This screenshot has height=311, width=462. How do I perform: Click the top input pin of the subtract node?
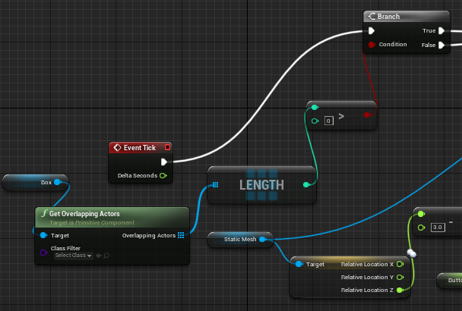point(421,214)
